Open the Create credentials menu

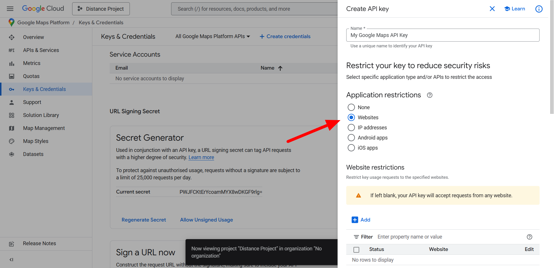click(285, 36)
